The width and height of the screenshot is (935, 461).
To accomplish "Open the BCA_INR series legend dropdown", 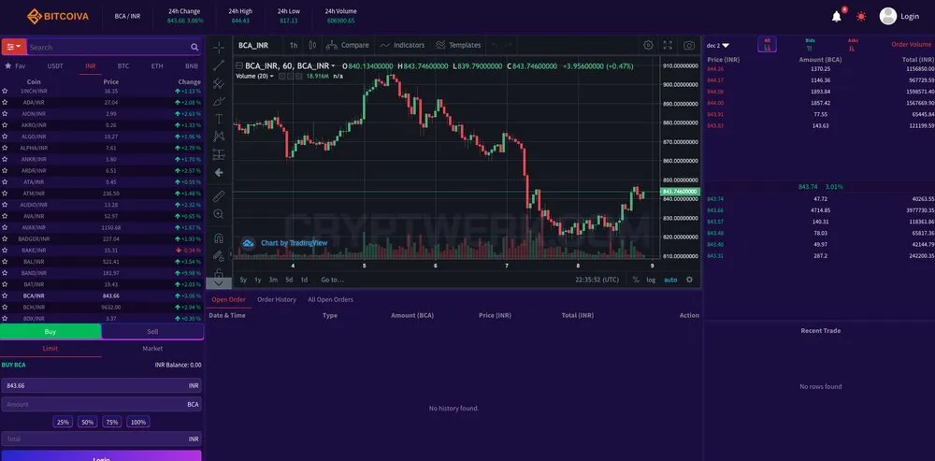I will tap(333, 66).
